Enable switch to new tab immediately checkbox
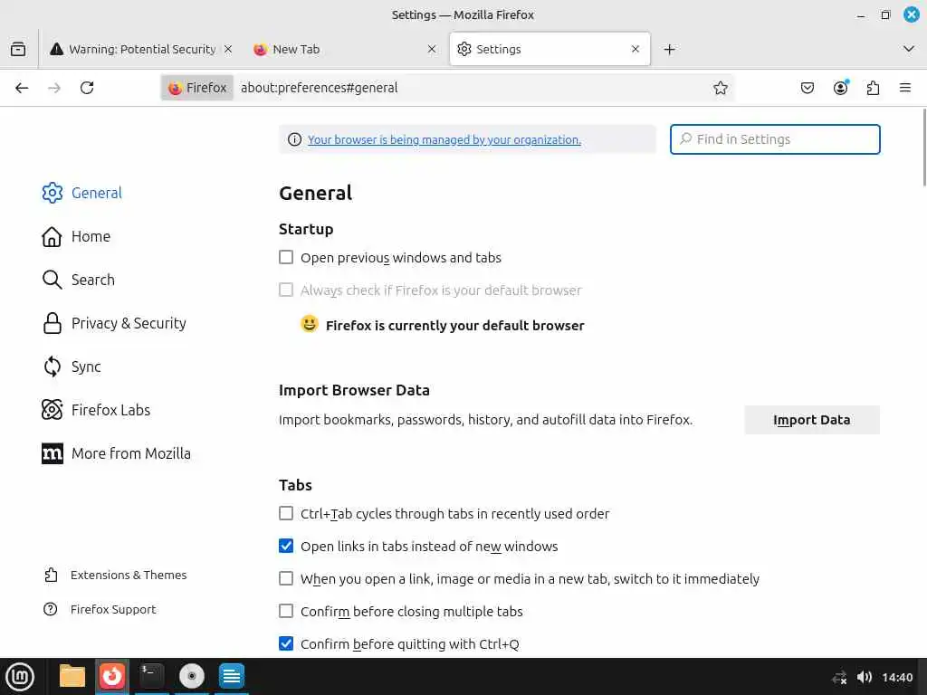Image resolution: width=927 pixels, height=695 pixels. click(x=286, y=578)
